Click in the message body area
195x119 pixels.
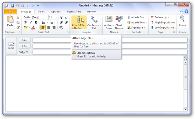94,83
